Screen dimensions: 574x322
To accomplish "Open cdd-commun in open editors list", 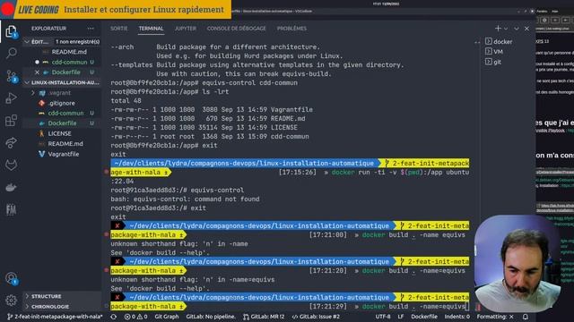I will tap(69, 62).
